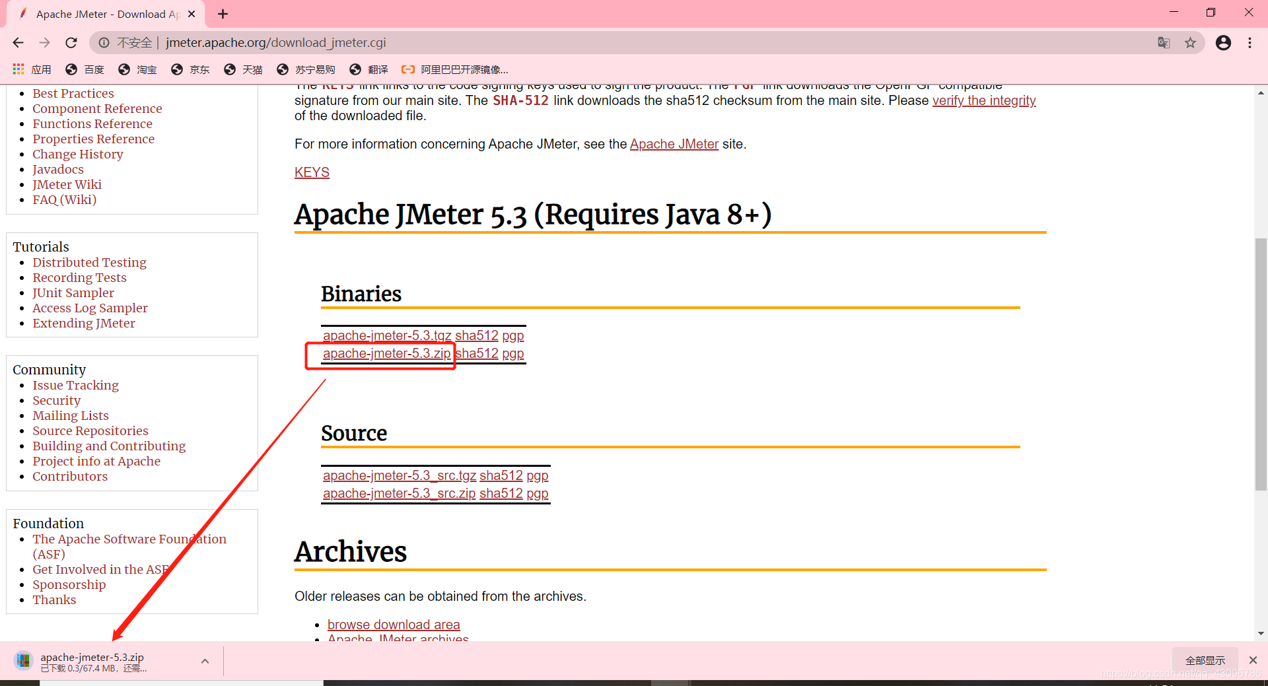
Task: Open Issue Tracking community link
Action: (76, 385)
